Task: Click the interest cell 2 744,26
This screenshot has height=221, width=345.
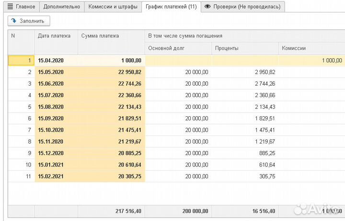Action: click(x=244, y=84)
